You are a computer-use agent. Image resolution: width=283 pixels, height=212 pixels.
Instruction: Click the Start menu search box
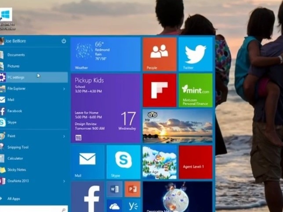34,209
